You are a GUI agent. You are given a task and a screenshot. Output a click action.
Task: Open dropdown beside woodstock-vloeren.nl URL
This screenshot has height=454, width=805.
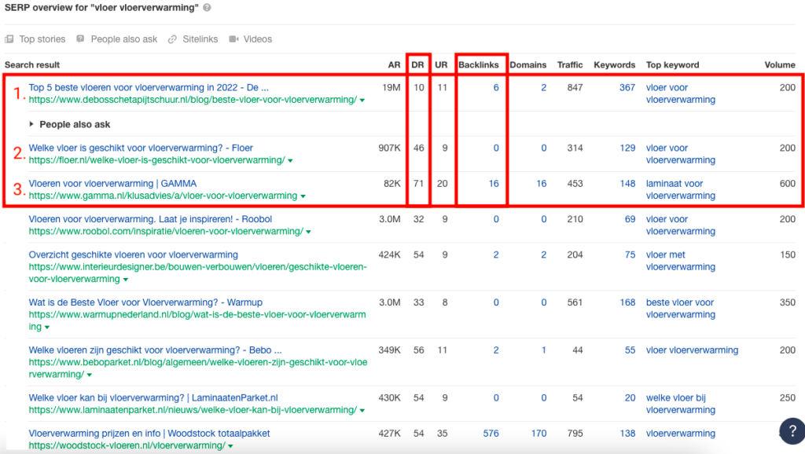[x=230, y=446]
